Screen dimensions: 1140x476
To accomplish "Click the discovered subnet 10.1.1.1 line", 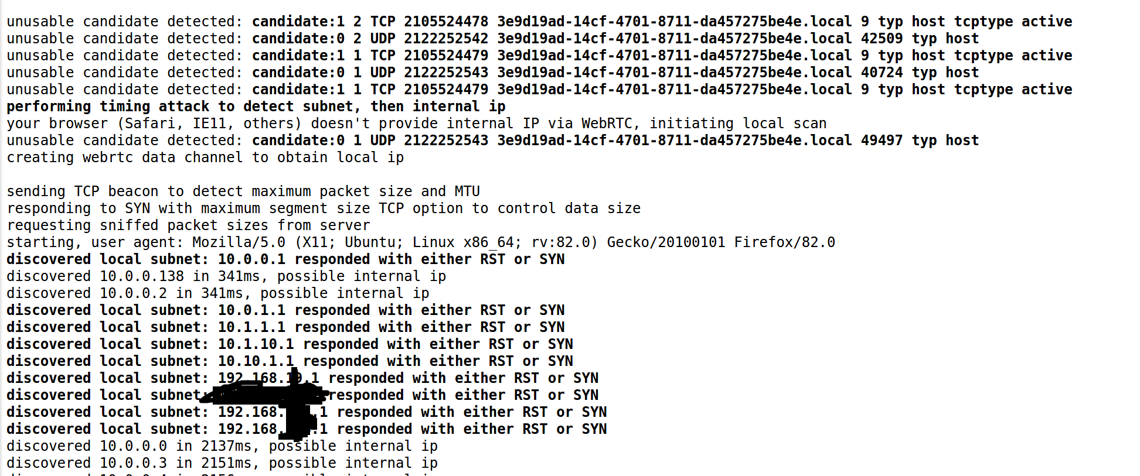I will pyautogui.click(x=285, y=327).
